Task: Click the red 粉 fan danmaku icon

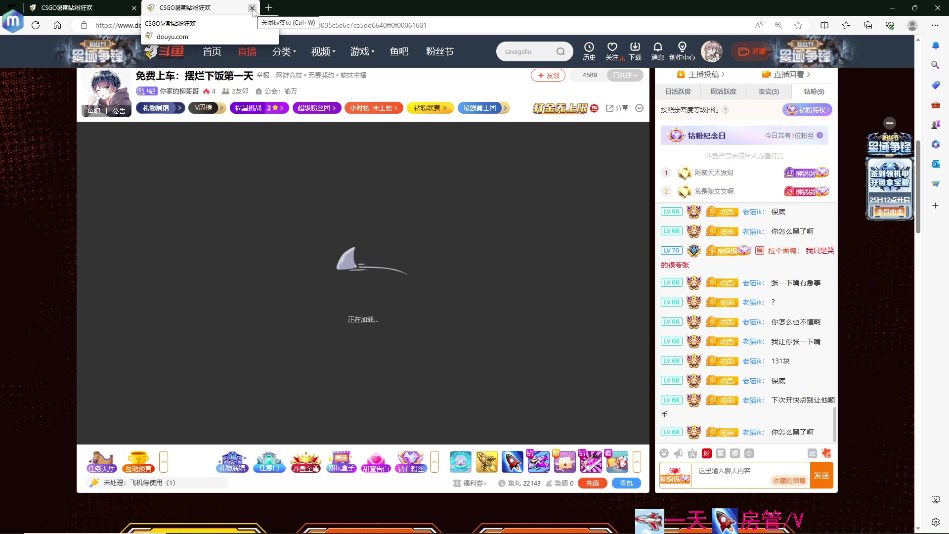Action: 706,453
